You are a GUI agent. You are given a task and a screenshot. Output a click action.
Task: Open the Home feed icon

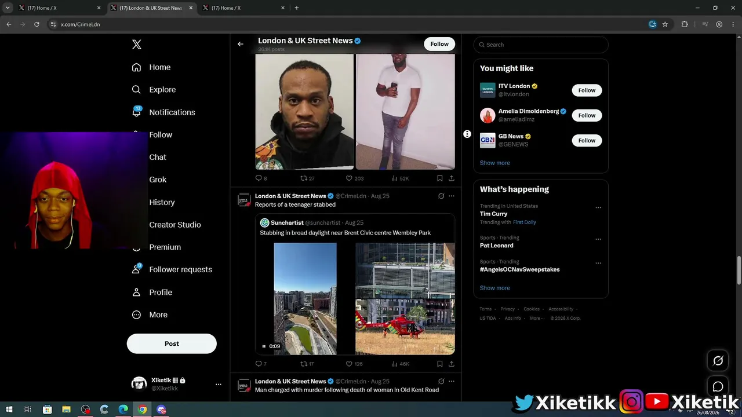pos(137,67)
